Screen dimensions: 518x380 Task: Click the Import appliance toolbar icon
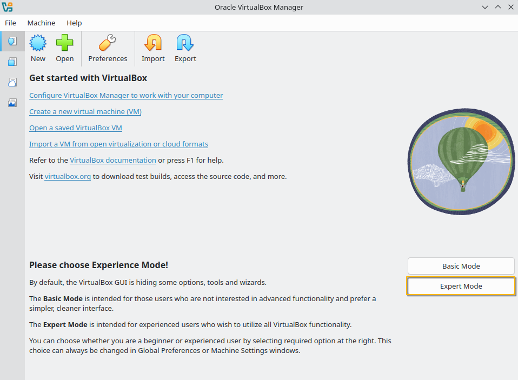click(x=153, y=48)
